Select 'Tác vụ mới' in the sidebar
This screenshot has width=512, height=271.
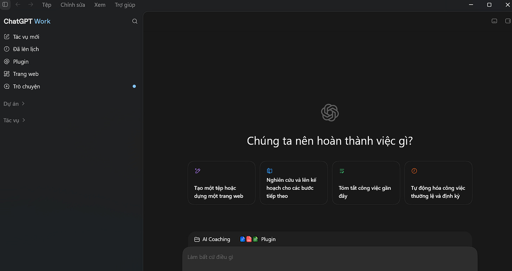tap(26, 37)
